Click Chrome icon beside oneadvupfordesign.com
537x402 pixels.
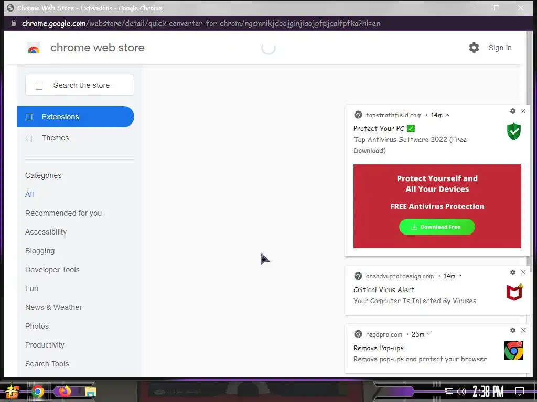(358, 276)
